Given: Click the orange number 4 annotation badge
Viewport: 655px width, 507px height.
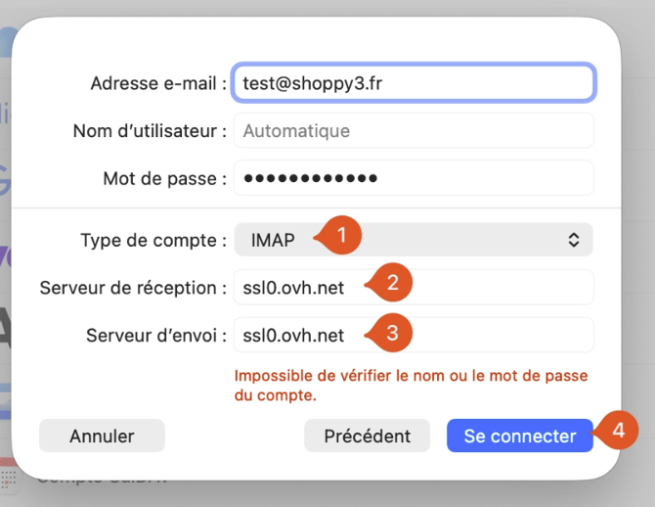Looking at the screenshot, I should pyautogui.click(x=617, y=430).
